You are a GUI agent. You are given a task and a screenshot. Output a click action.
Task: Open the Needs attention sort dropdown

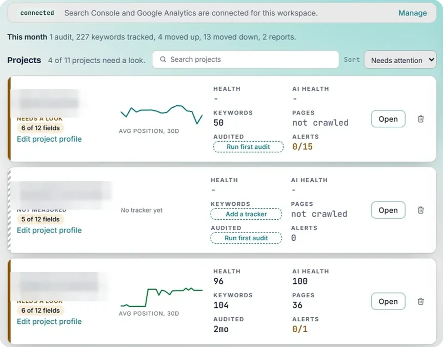[x=400, y=60]
